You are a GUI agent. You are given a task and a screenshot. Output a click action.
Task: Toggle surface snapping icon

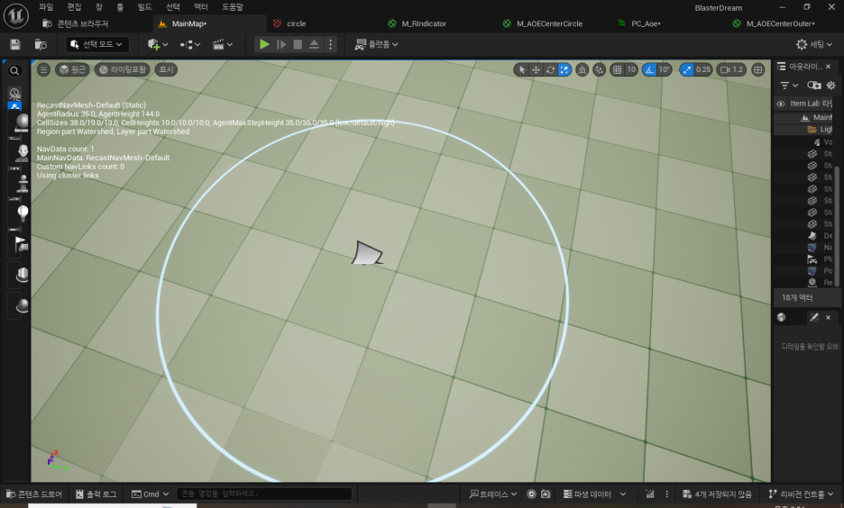(599, 69)
